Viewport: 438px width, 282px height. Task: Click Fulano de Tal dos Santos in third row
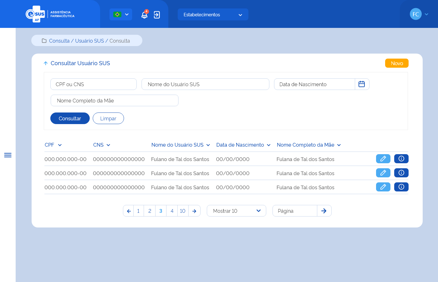coord(180,187)
